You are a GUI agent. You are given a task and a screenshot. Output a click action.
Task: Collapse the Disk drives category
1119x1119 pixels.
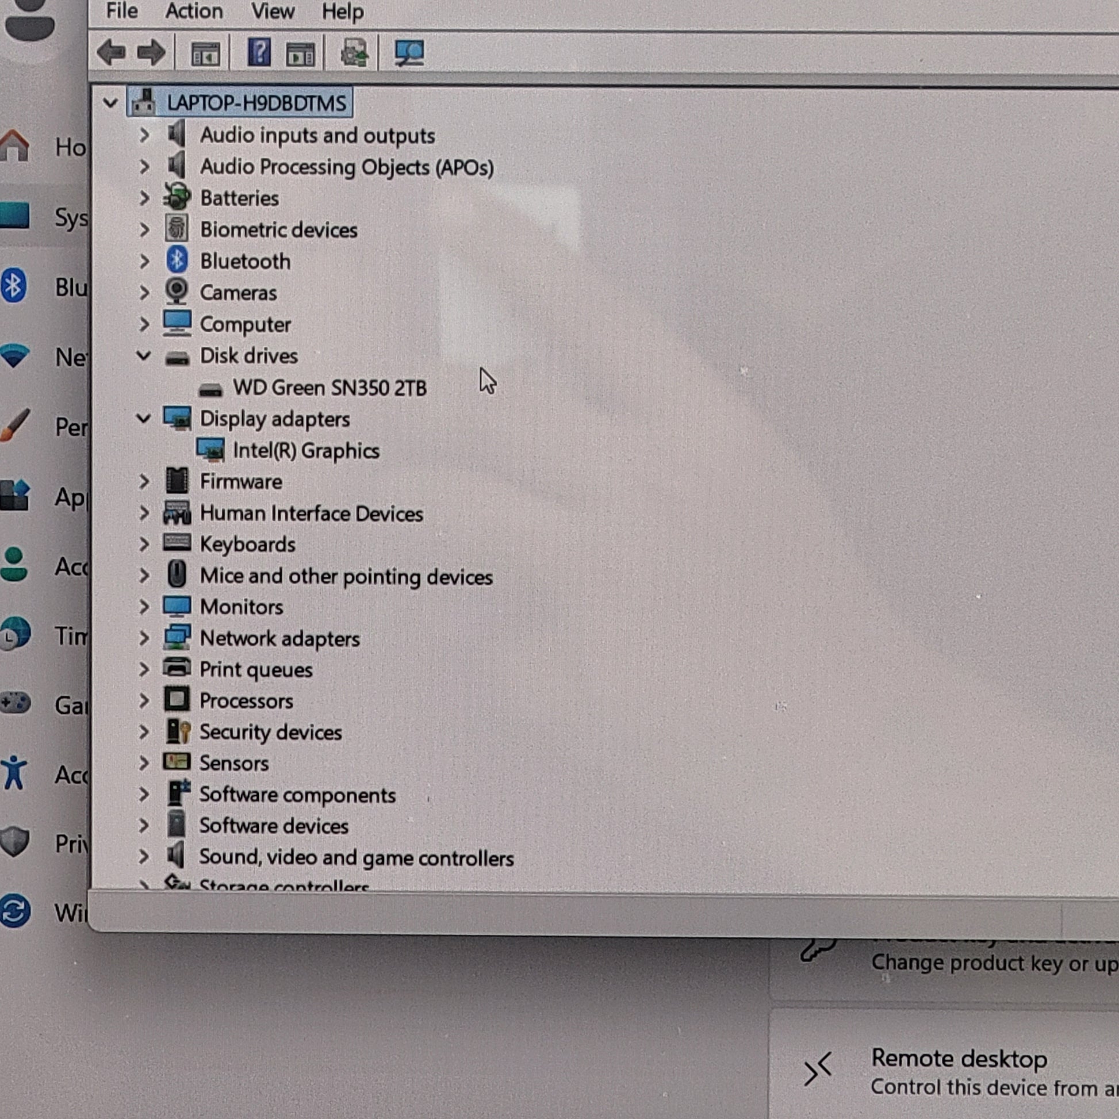point(143,355)
